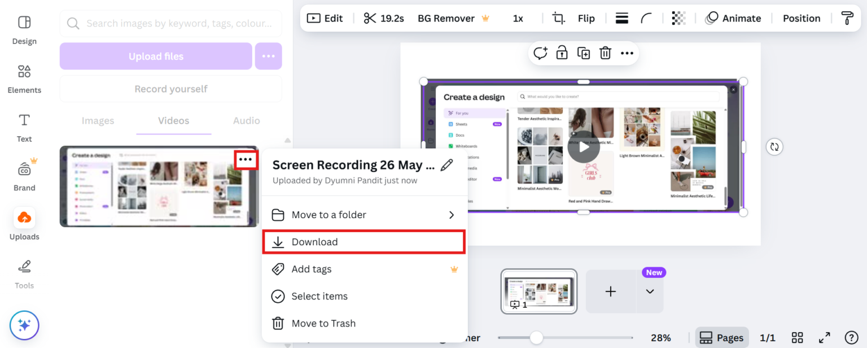This screenshot has height=348, width=867.
Task: Toggle grid view of pages
Action: click(x=797, y=337)
